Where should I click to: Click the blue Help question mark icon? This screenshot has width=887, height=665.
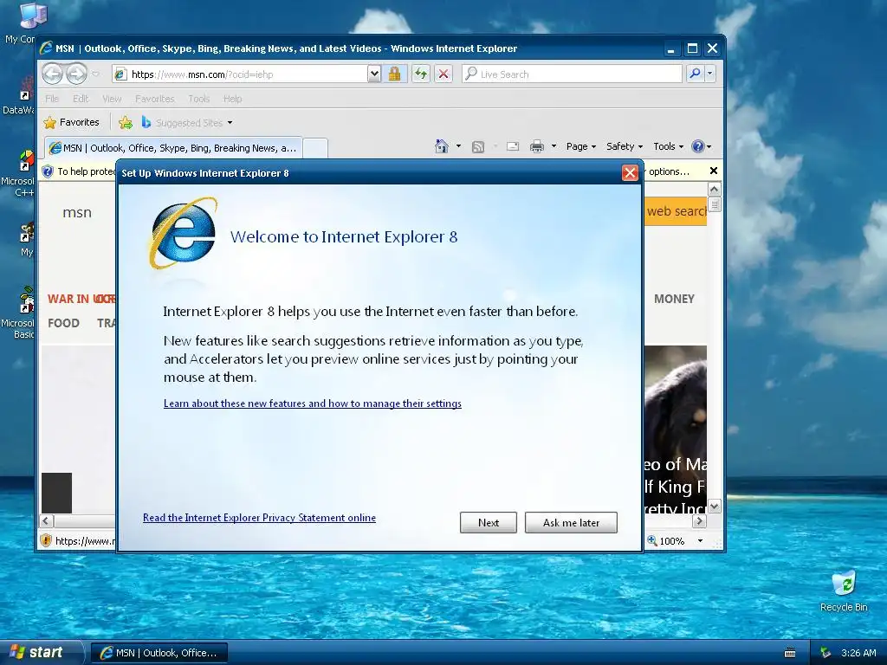tap(698, 146)
